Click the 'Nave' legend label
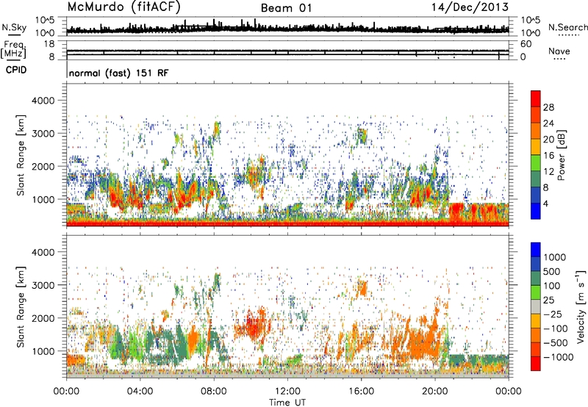 [559, 51]
